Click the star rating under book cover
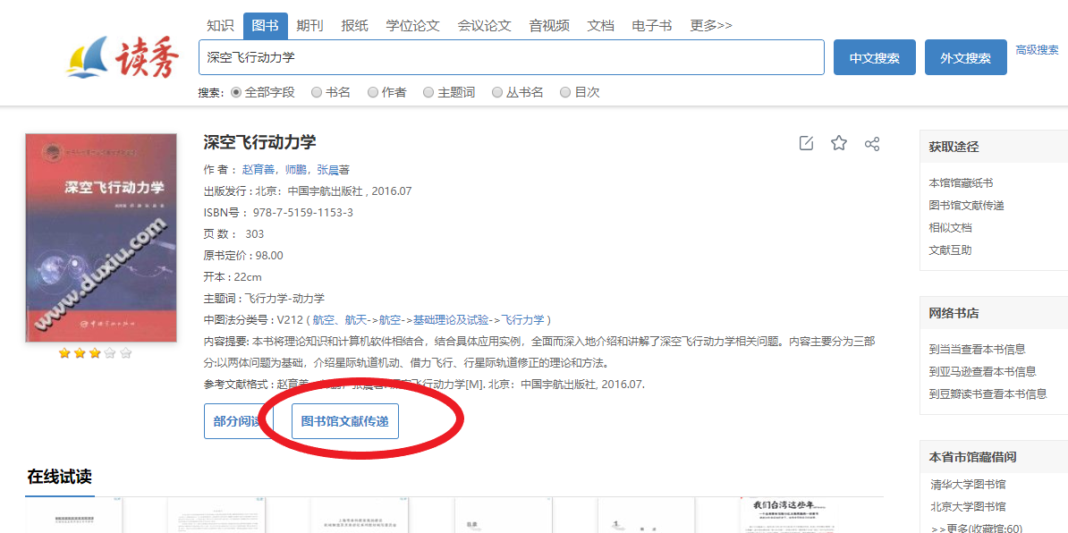 pyautogui.click(x=95, y=353)
